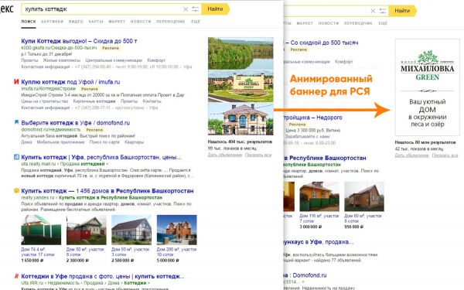The height and width of the screenshot is (290, 464).
Task: Open the 'Дом 74.4 м²' listing photo
Action: (41, 230)
